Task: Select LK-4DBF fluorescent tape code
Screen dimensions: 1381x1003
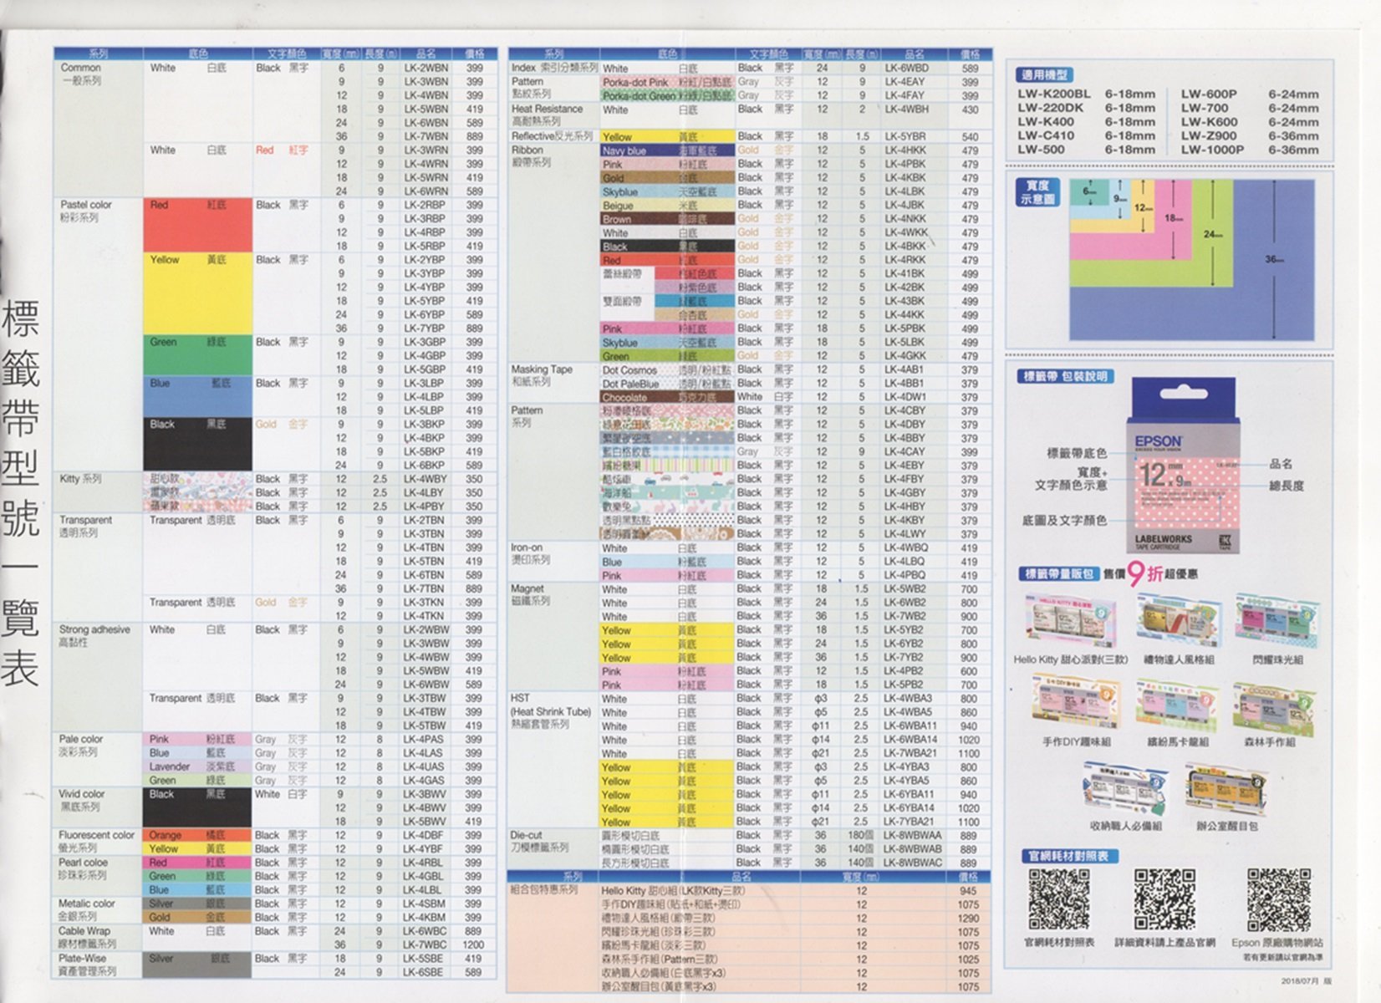Action: click(x=426, y=835)
